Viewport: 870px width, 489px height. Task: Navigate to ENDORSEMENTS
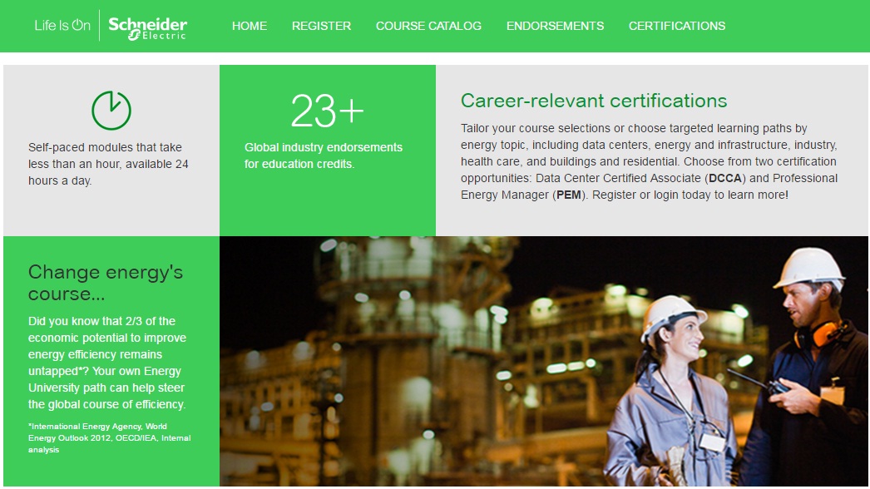[x=554, y=26]
